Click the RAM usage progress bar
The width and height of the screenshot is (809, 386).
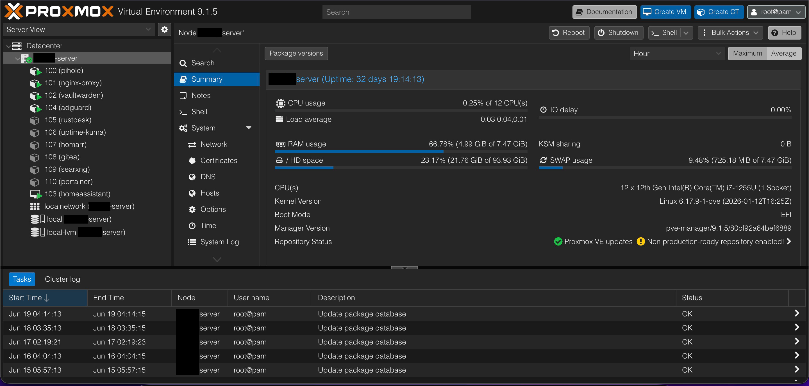401,152
